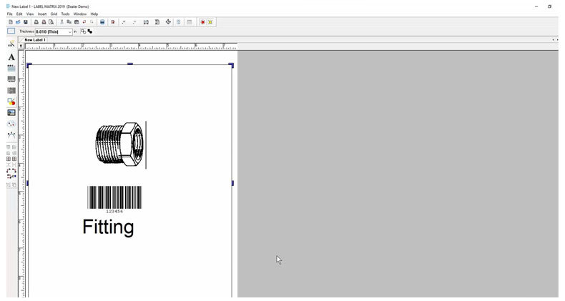565x301 pixels.
Task: Click the fitting part image on label
Action: (119, 144)
